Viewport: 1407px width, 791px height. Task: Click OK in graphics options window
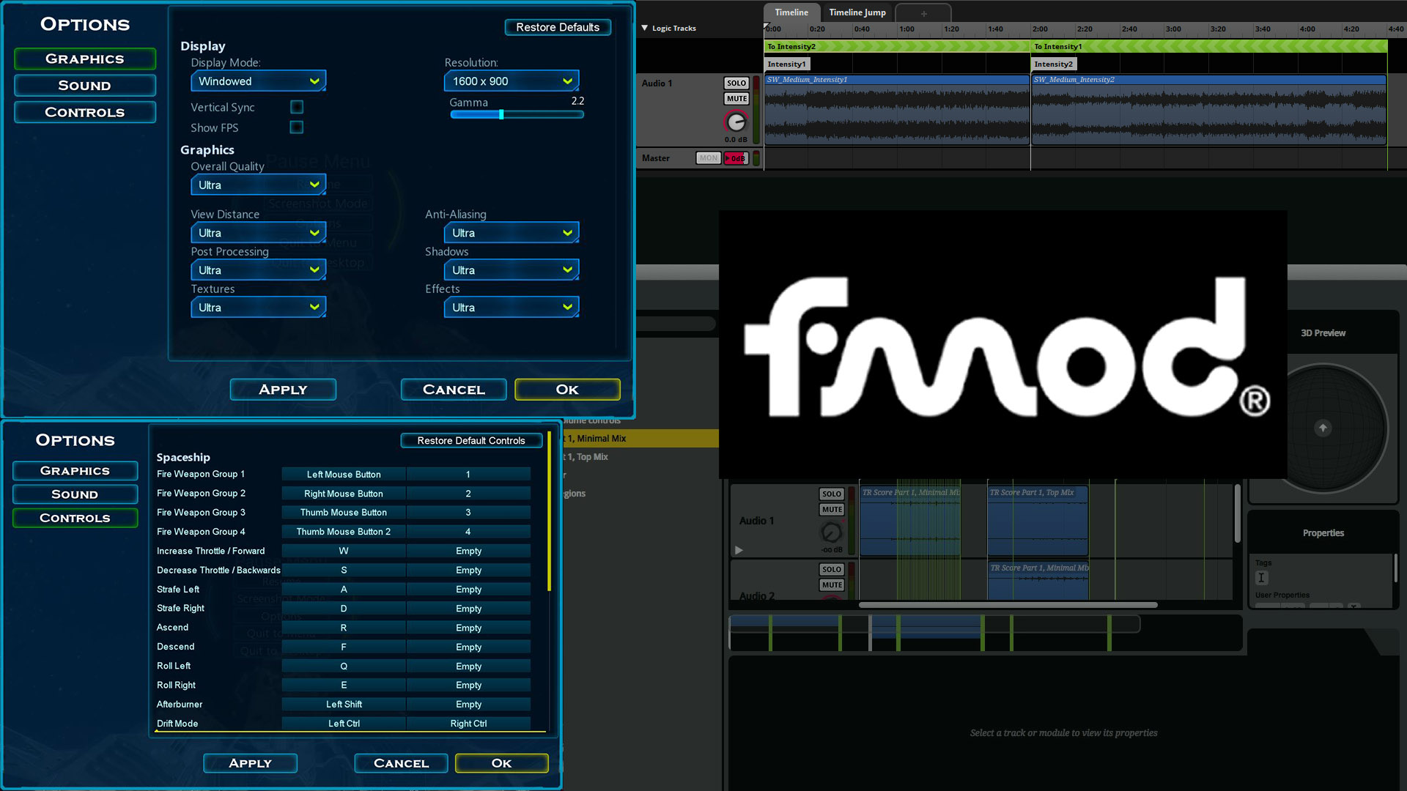pos(567,390)
